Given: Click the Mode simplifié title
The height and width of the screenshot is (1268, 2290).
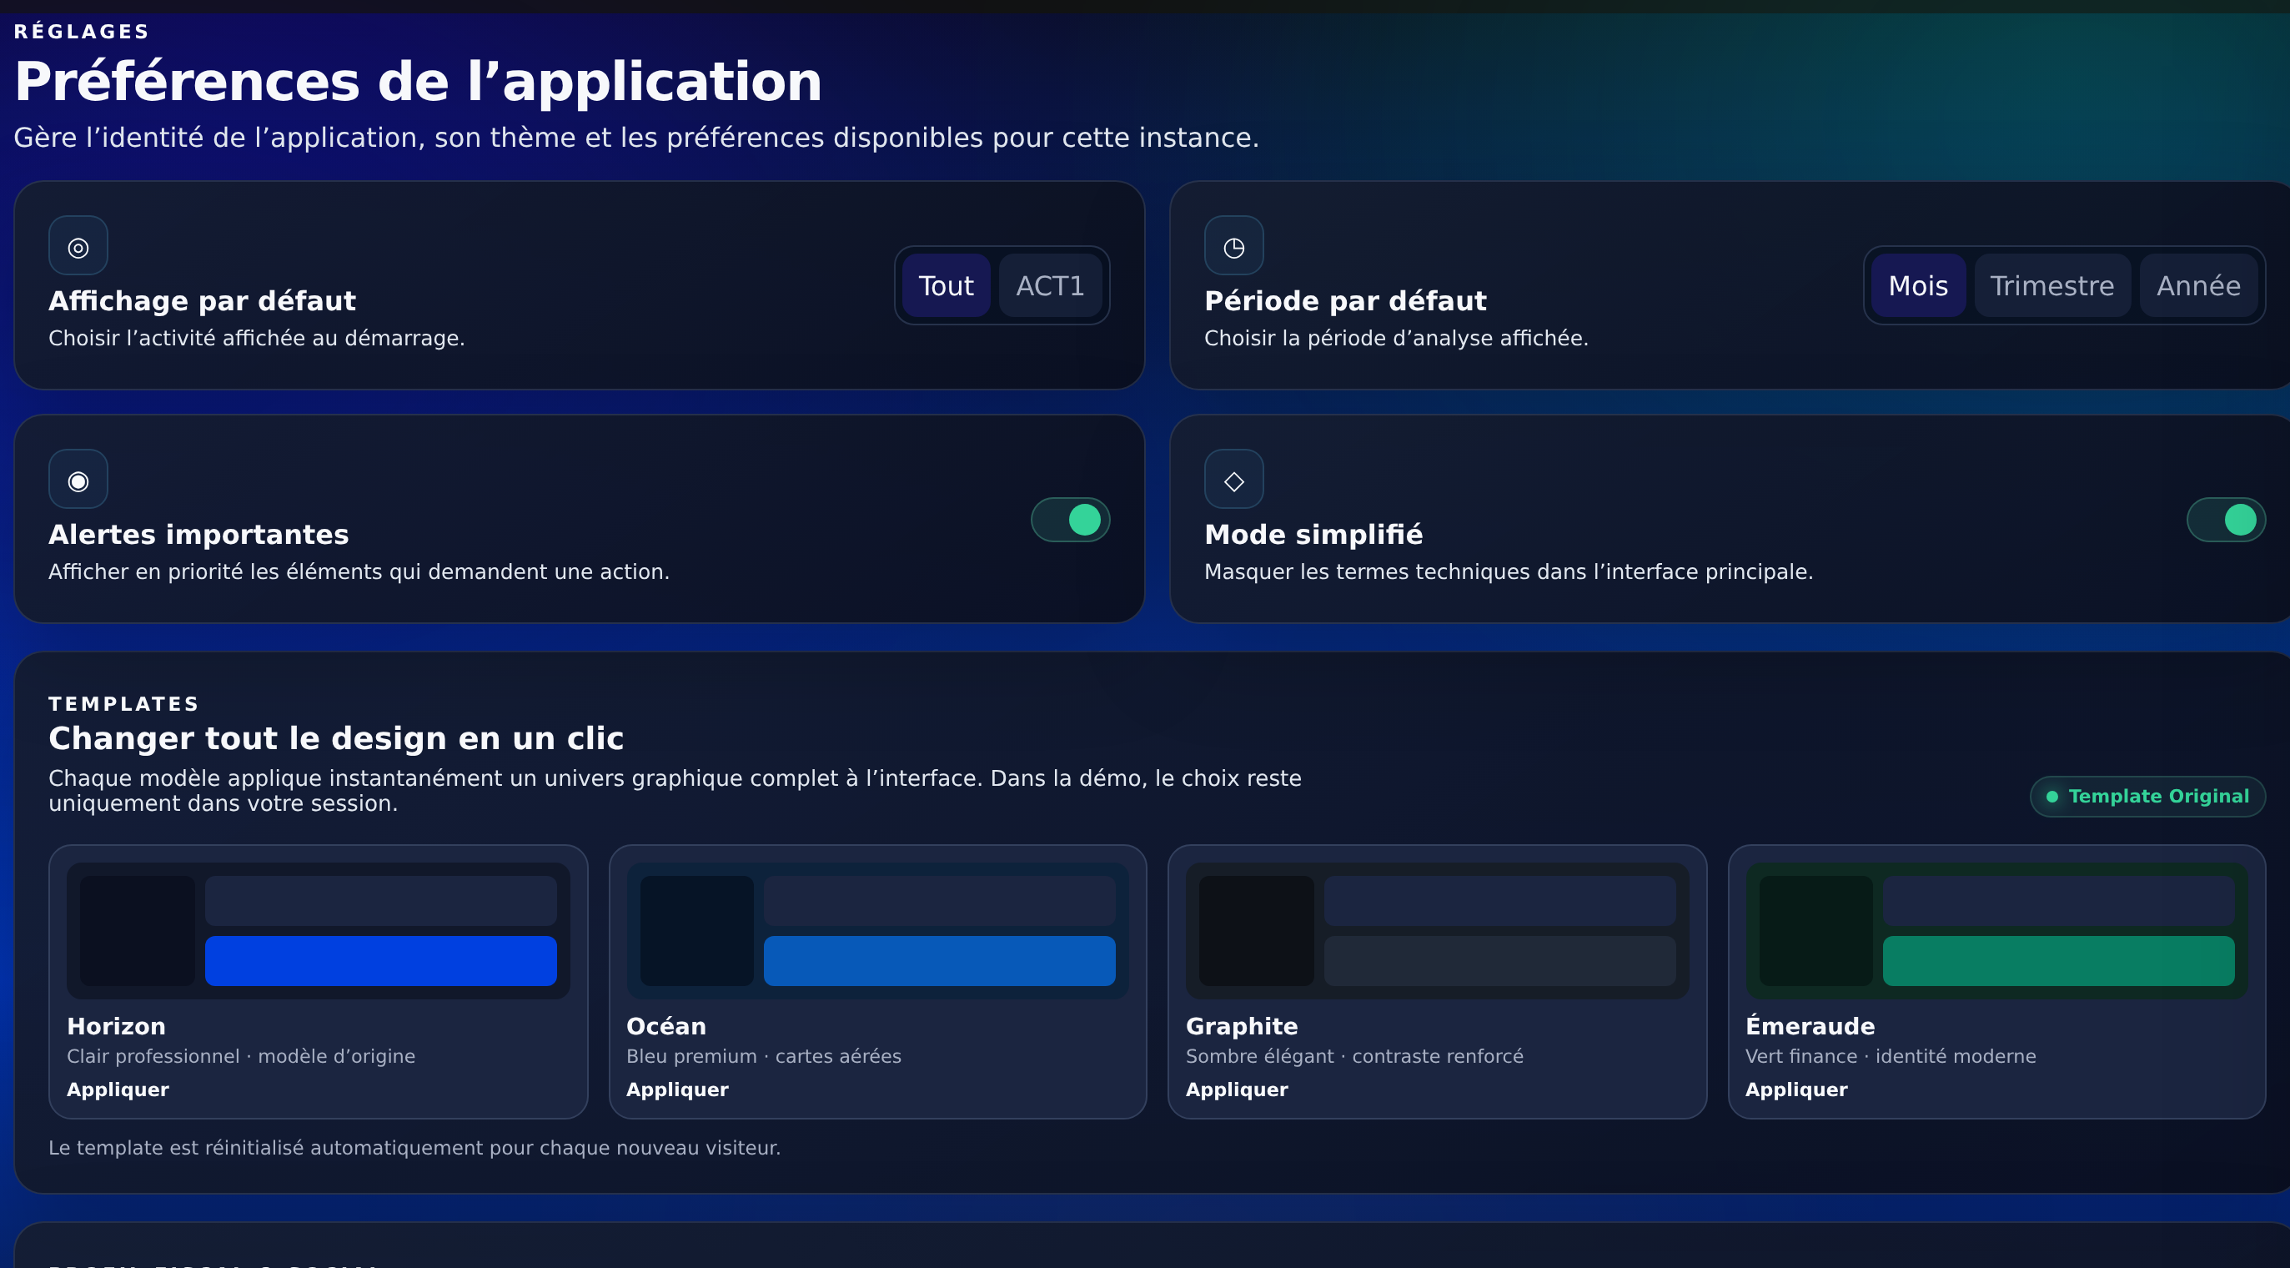Looking at the screenshot, I should coord(1313,535).
